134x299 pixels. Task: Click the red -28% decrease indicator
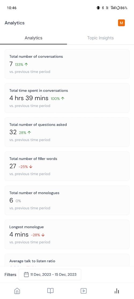click(x=38, y=235)
